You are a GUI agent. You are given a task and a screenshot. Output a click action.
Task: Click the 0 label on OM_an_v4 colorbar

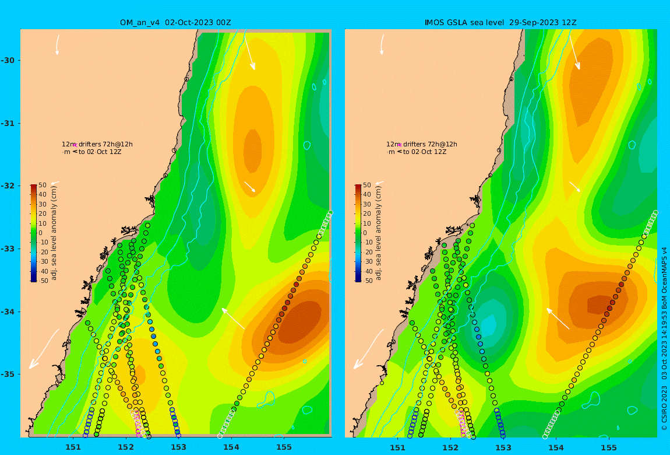click(x=41, y=233)
